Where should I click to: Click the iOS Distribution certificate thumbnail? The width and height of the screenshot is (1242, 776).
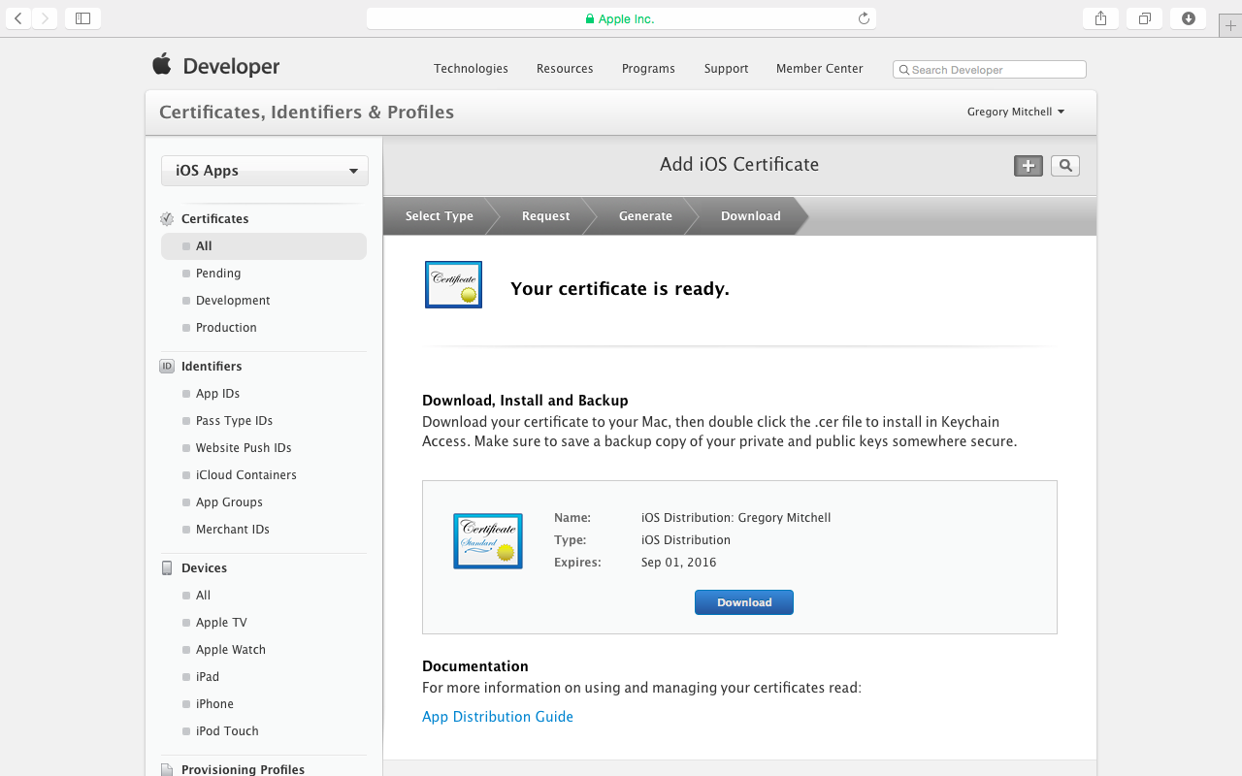click(x=488, y=541)
